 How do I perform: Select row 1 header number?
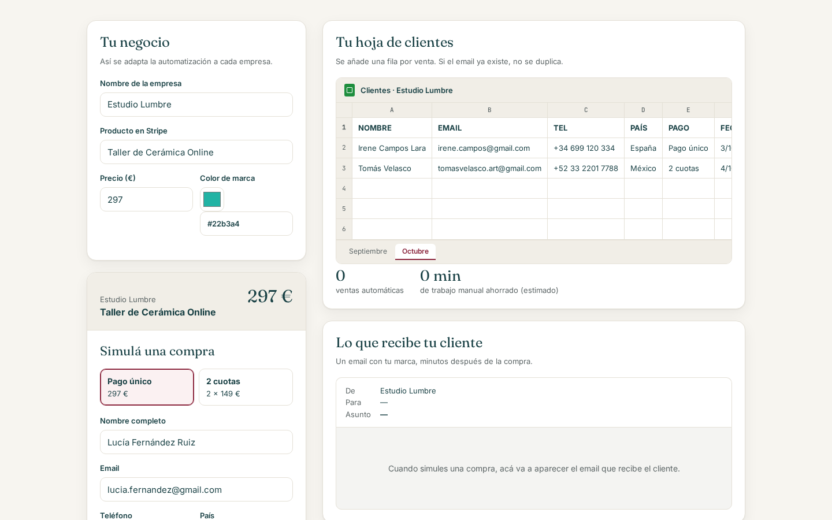tap(344, 128)
